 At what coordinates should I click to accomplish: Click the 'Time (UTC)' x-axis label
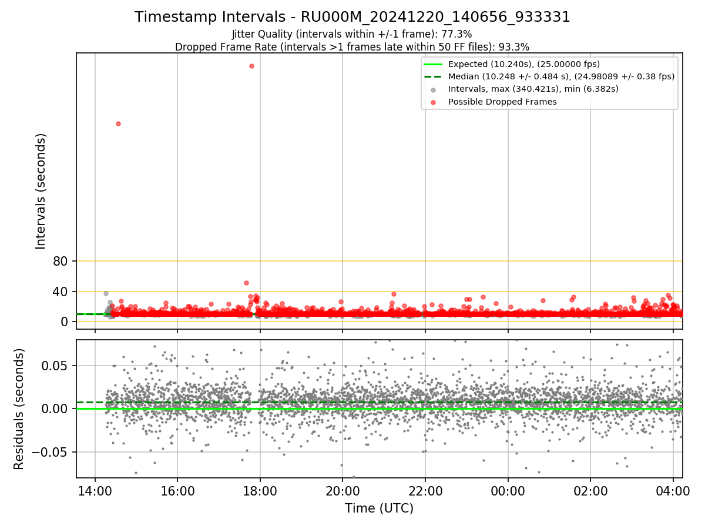(379, 508)
